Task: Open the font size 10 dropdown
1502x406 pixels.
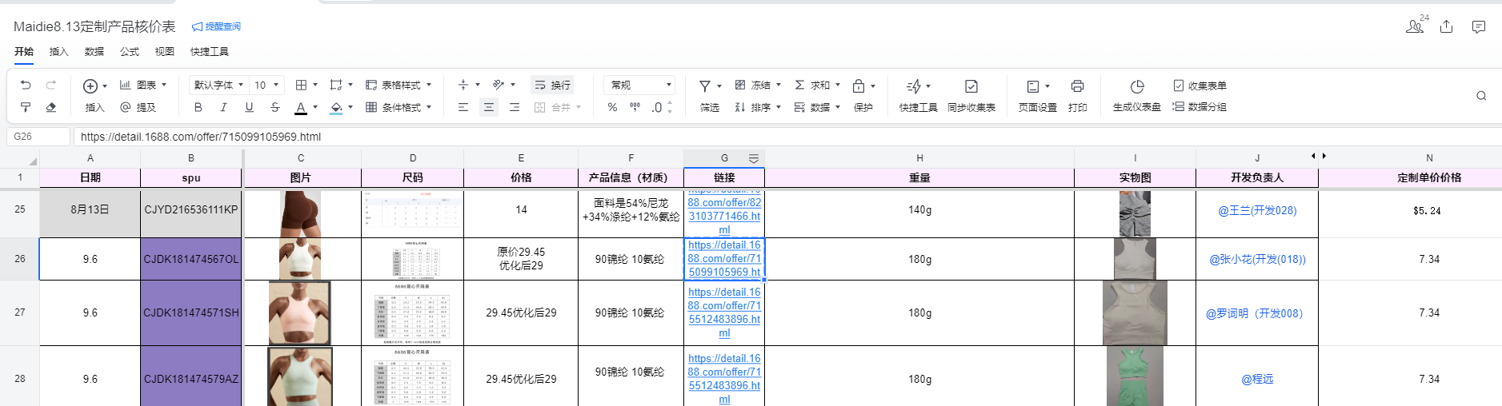Action: click(267, 85)
